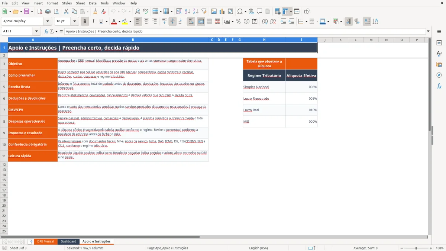Switch to the Dashboard sheet tab
The width and height of the screenshot is (446, 251).
point(68,241)
